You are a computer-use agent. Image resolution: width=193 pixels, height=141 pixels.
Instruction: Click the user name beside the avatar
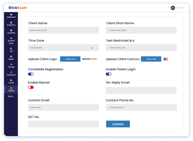(x=179, y=8)
